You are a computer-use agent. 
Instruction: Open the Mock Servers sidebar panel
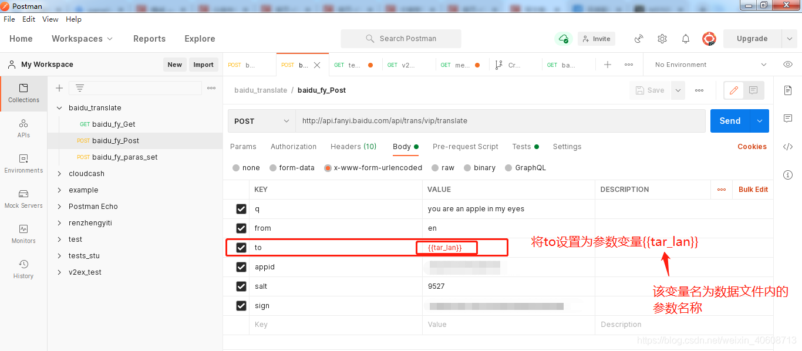coord(23,198)
